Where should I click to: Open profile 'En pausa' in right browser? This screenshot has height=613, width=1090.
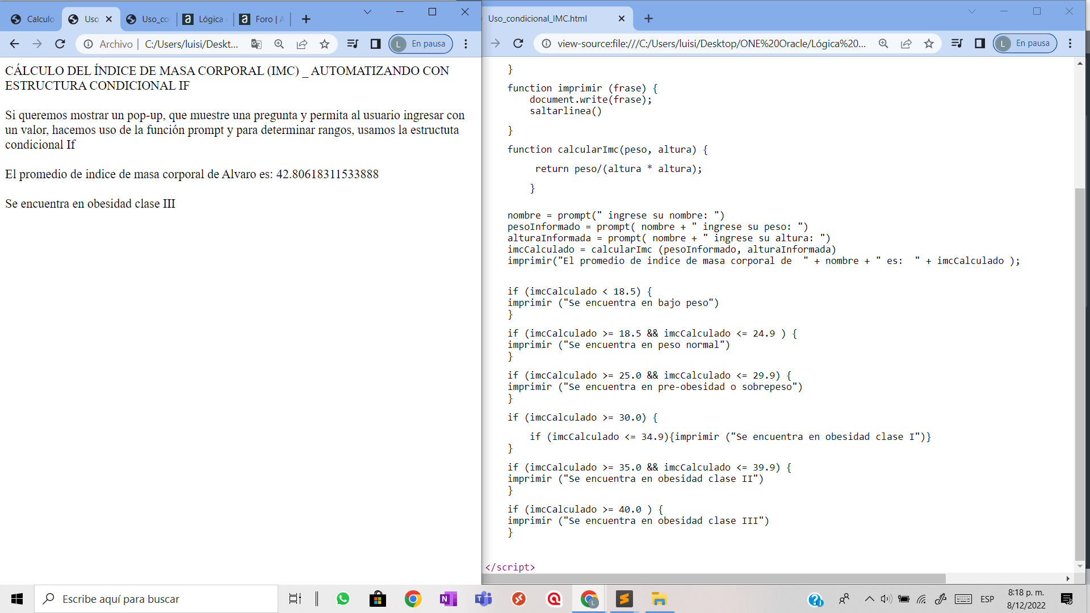point(1025,43)
